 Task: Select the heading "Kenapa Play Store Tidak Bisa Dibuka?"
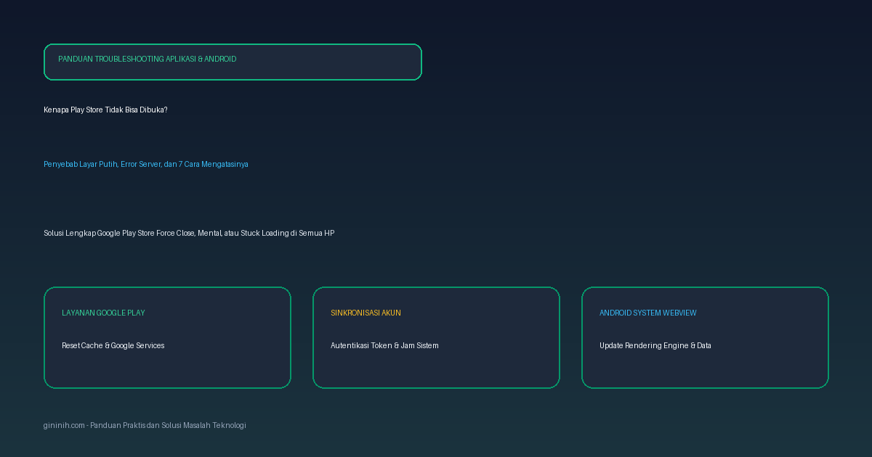click(x=105, y=110)
